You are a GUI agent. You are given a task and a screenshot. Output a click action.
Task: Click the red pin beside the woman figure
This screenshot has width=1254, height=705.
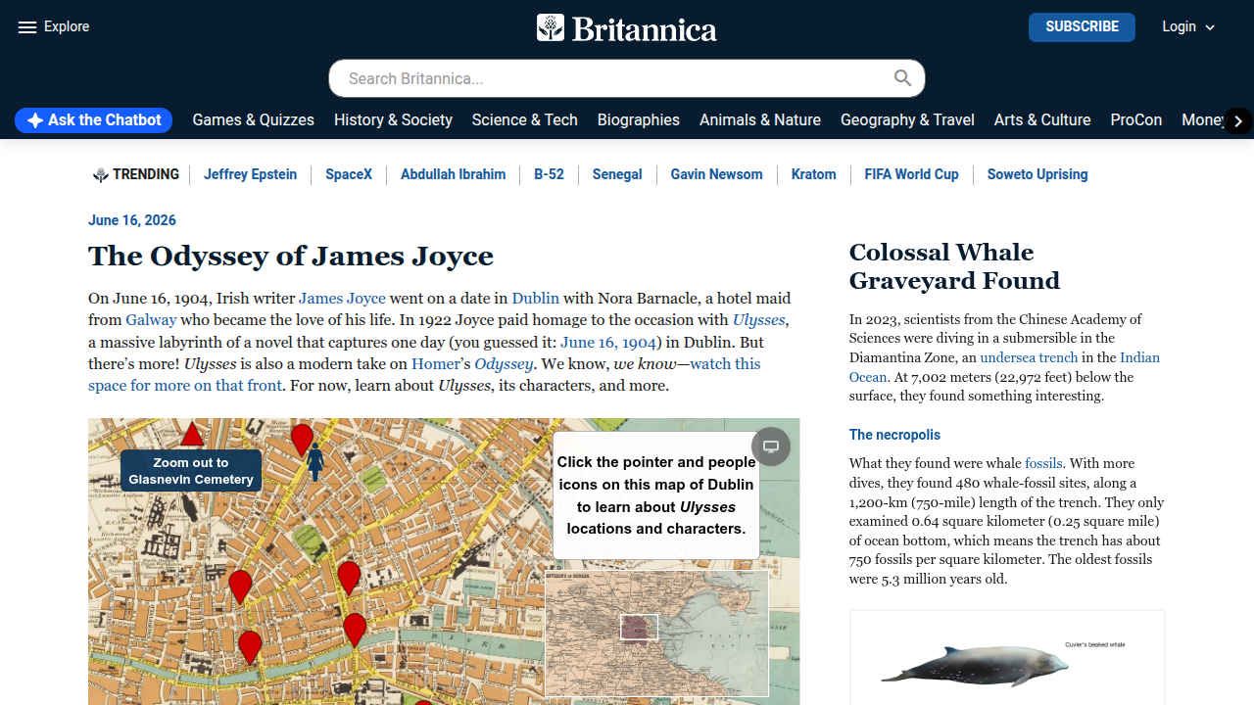[302, 440]
